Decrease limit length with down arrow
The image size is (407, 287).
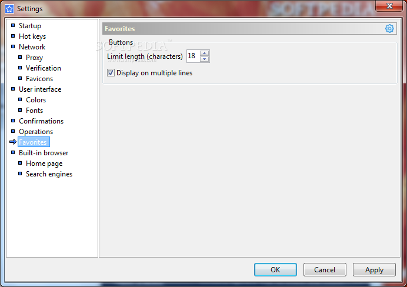point(204,59)
